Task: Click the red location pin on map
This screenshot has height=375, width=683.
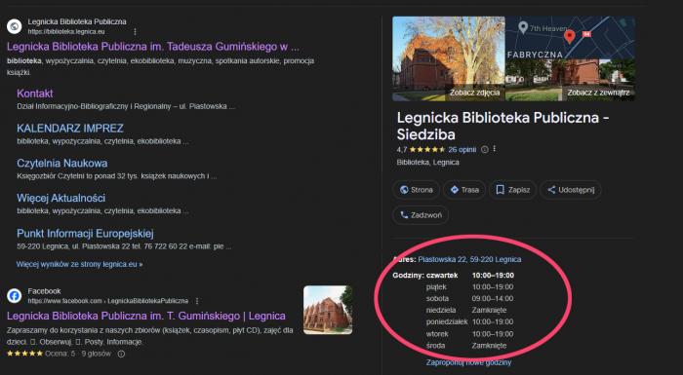Action: (x=569, y=37)
